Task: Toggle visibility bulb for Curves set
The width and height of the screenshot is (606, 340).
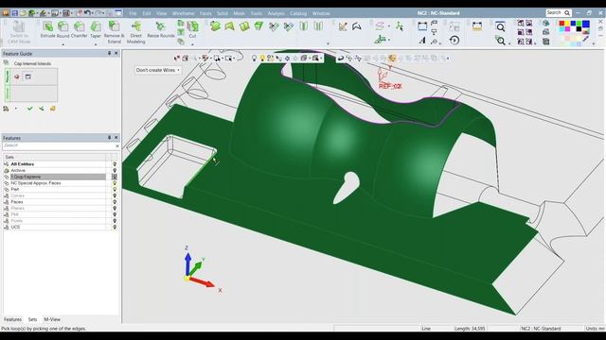Action: click(115, 195)
